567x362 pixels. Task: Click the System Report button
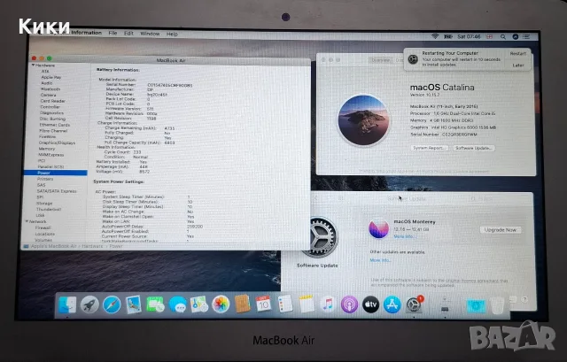tap(430, 148)
